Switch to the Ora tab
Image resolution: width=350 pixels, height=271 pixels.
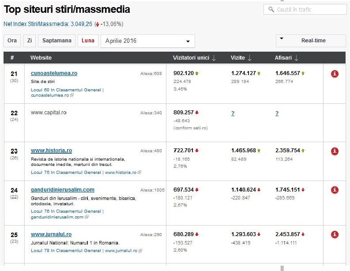pos(12,41)
